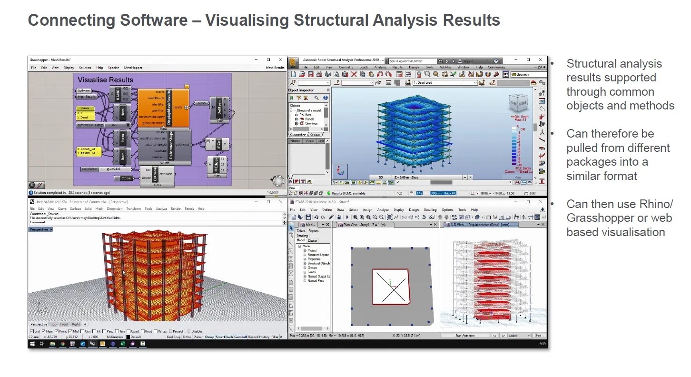The image size is (691, 377).
Task: Open the Solution menu in Grasshopper
Action: pyautogui.click(x=85, y=68)
